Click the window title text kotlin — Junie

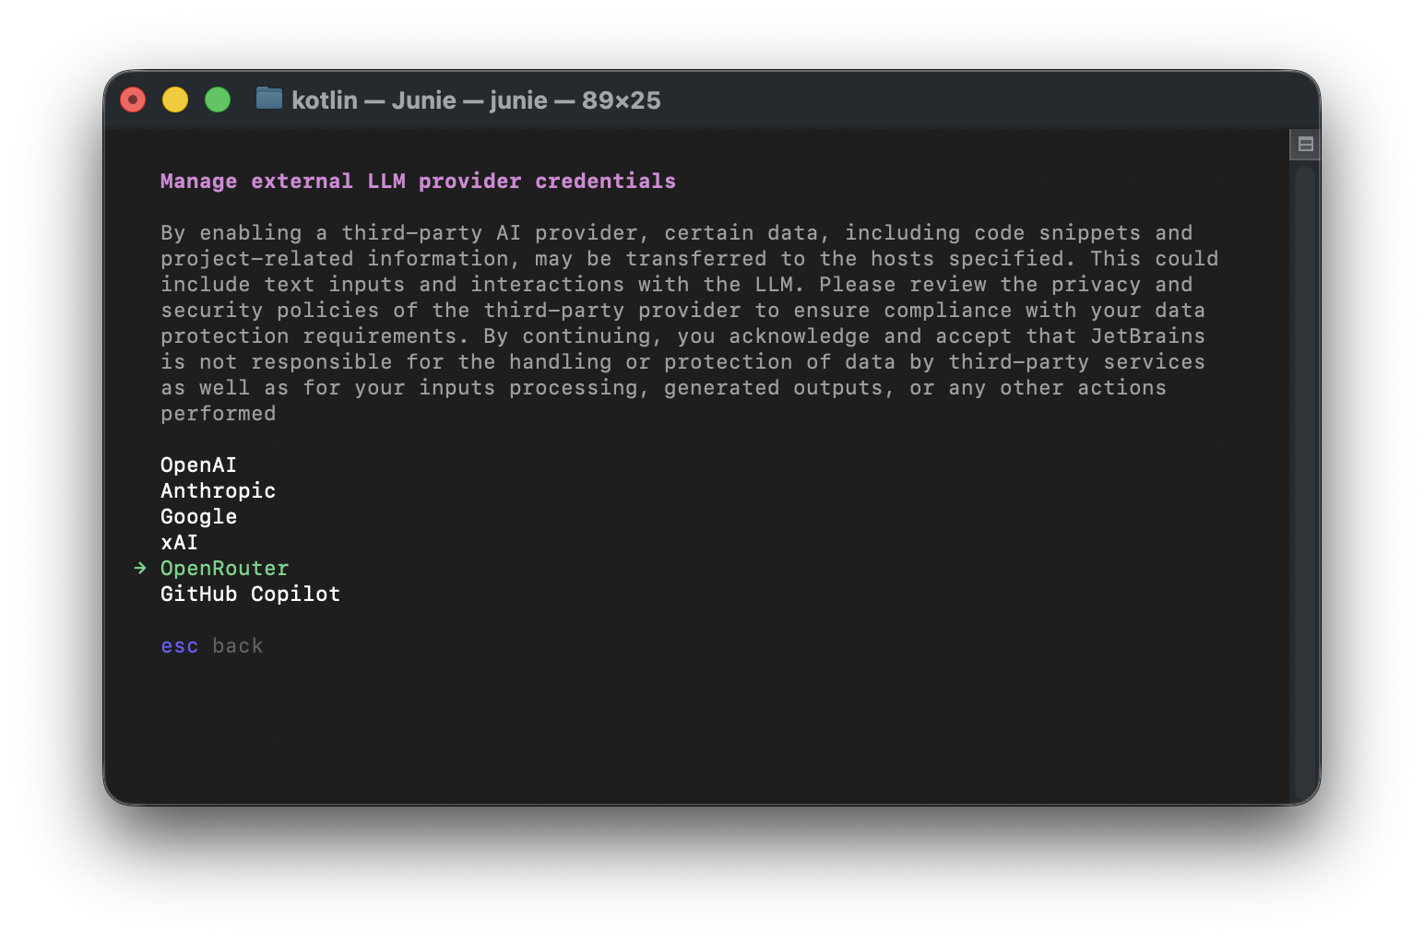374,100
